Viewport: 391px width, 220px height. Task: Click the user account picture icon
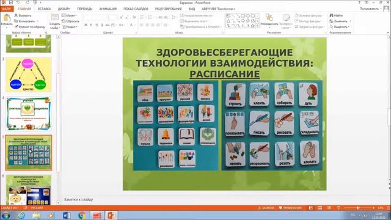point(386,9)
